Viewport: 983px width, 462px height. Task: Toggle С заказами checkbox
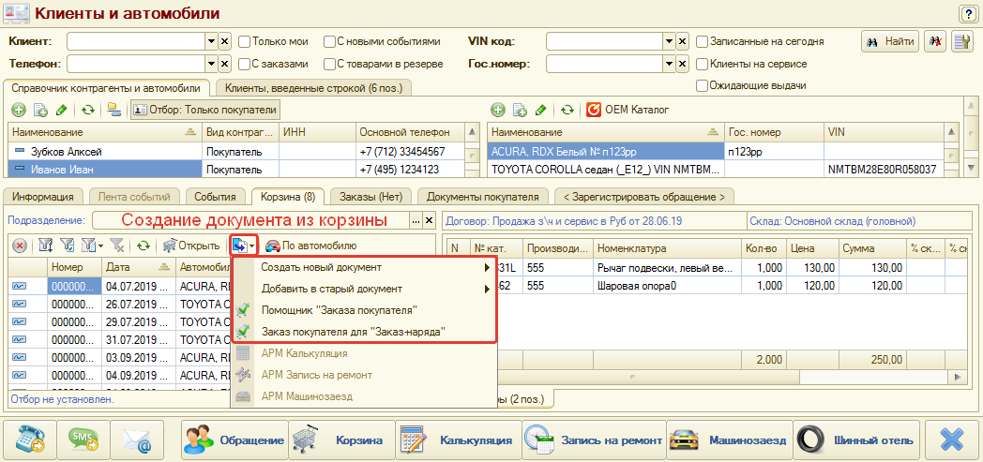244,64
